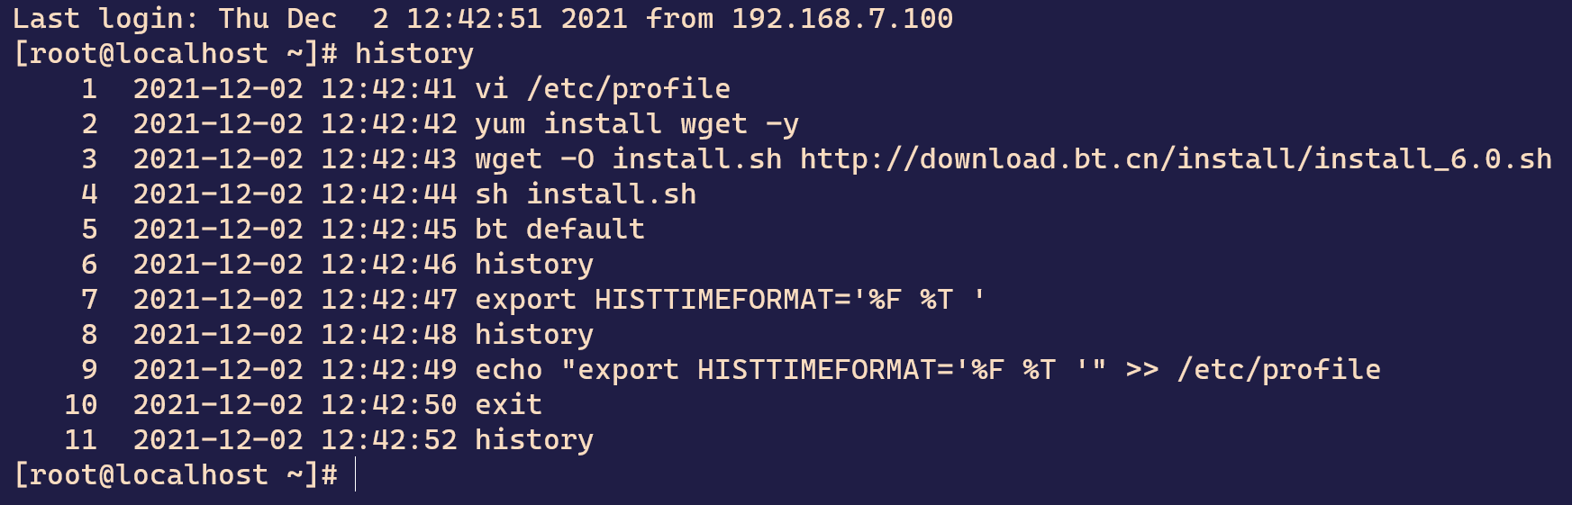
Task: Click the 'wget -O install.sh' text
Action: coord(628,159)
